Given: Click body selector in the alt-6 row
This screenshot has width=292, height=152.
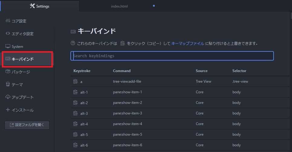Looking at the screenshot, I should [236, 145].
